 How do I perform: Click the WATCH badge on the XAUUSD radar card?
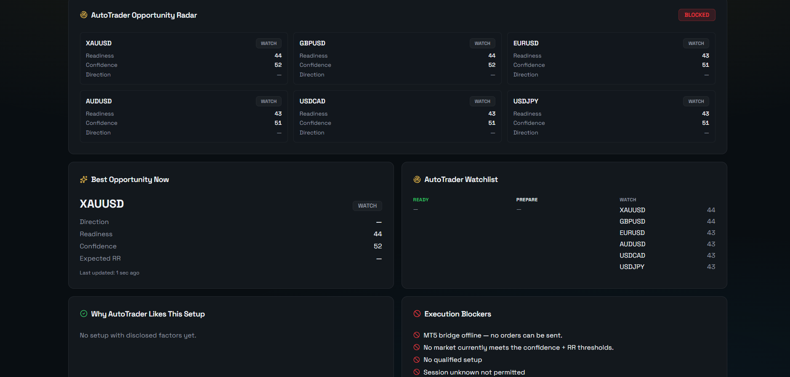coord(269,43)
